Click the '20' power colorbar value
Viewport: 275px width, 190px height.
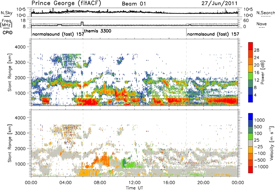click(256, 65)
